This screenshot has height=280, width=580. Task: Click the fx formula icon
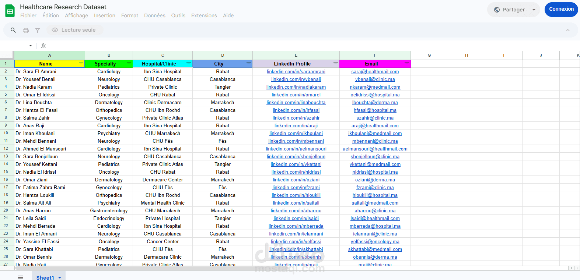click(x=43, y=46)
